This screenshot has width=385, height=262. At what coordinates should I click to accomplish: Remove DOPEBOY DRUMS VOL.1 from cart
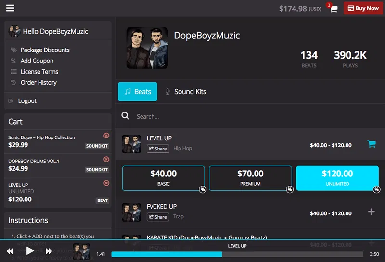(106, 159)
